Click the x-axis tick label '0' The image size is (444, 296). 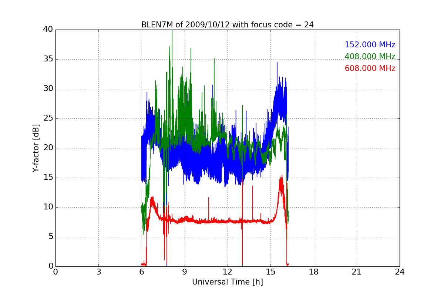[55, 272]
